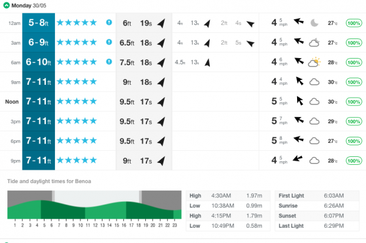Click the 3am cloudy night weather icon
Image resolution: width=366 pixels, height=243 pixels.
click(x=314, y=42)
